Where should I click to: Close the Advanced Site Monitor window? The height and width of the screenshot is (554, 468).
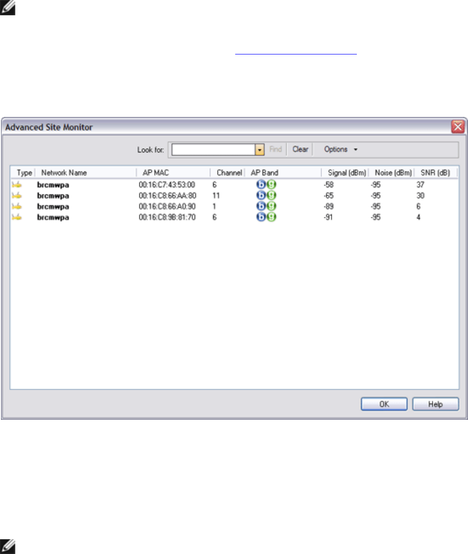pos(458,127)
